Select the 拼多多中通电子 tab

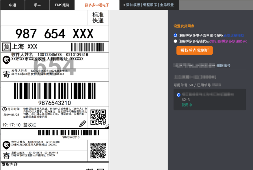(x=97, y=5)
